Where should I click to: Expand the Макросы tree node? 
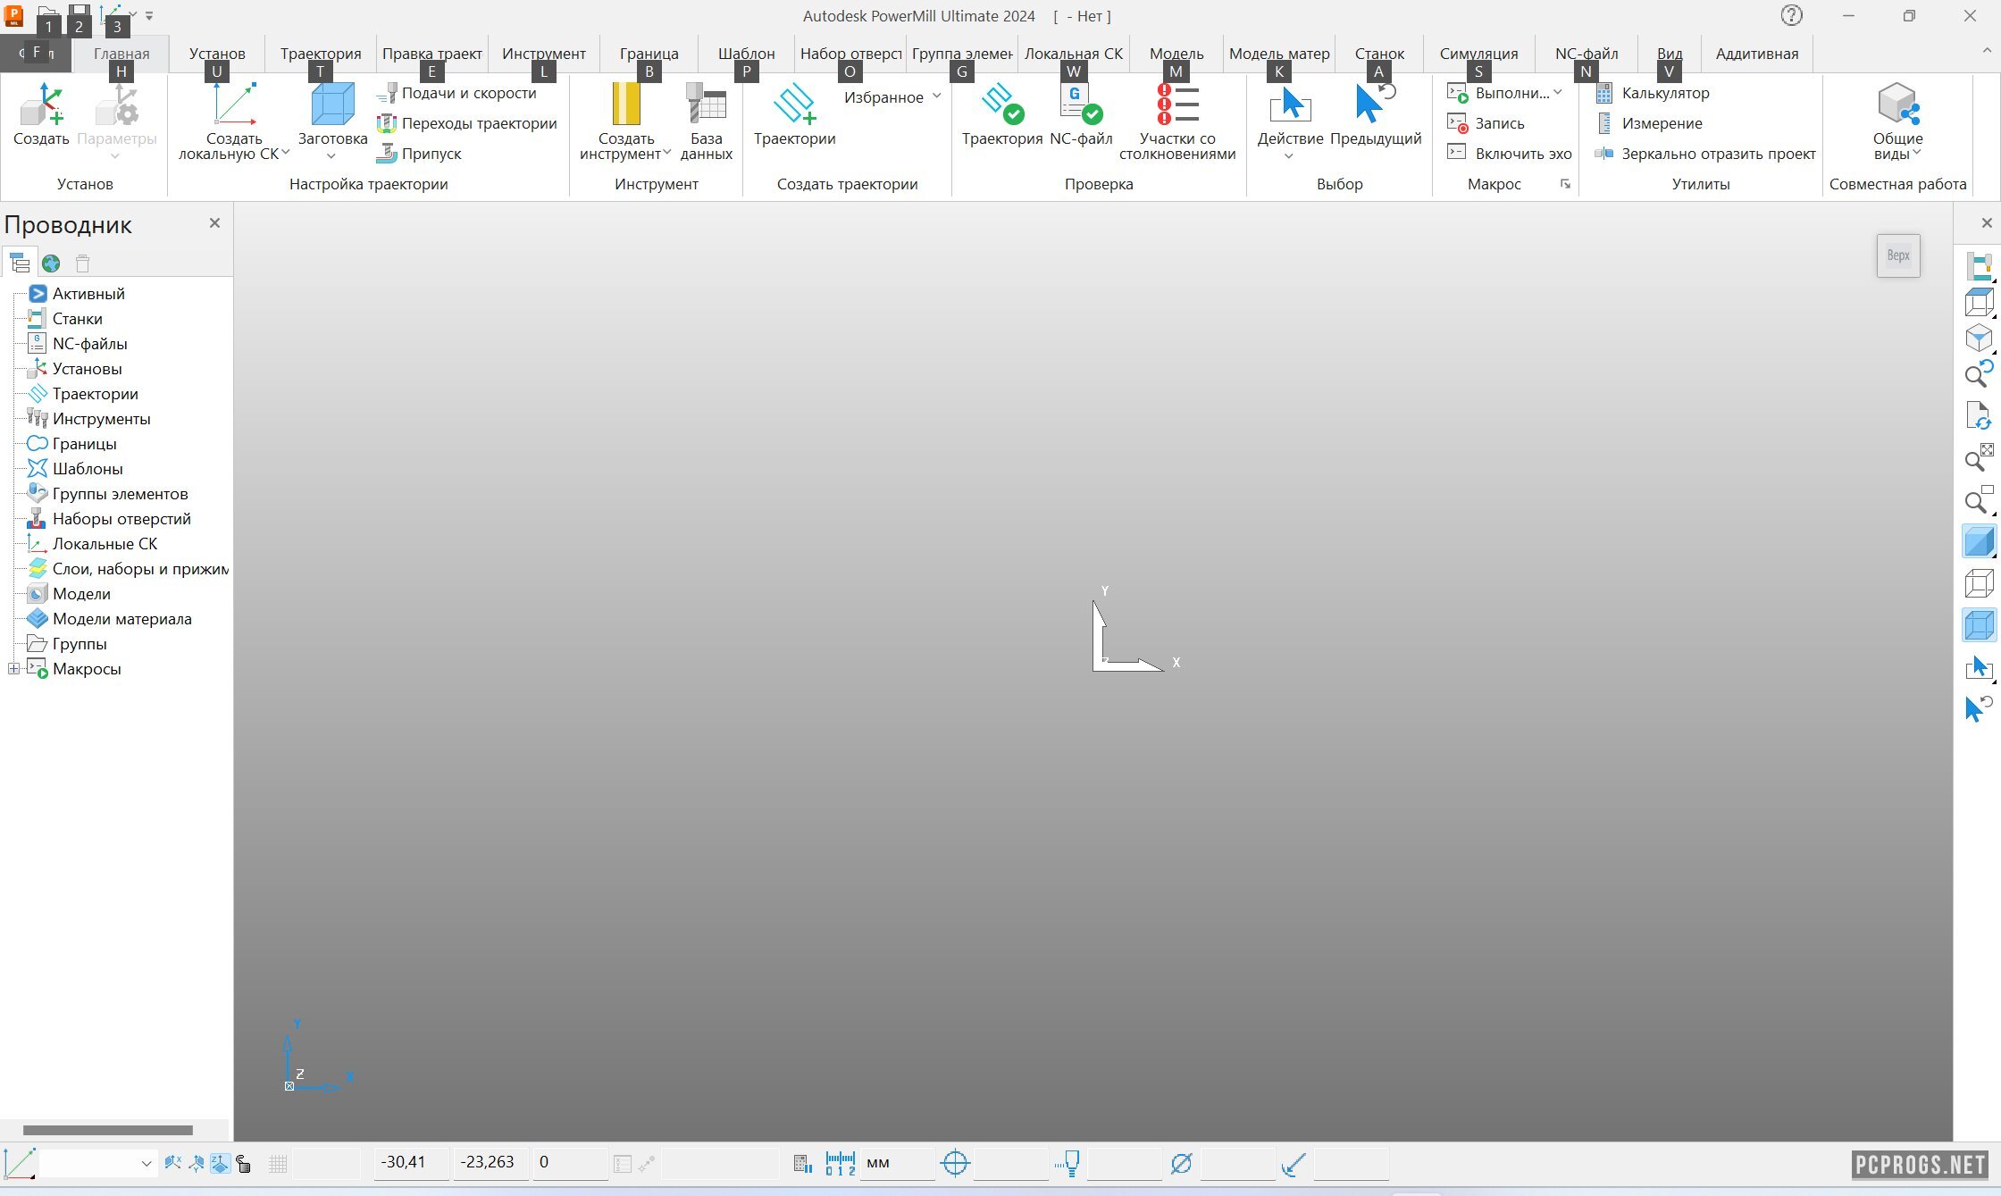13,669
